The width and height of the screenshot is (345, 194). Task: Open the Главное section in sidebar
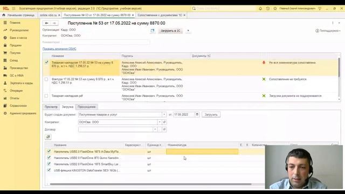(15, 23)
